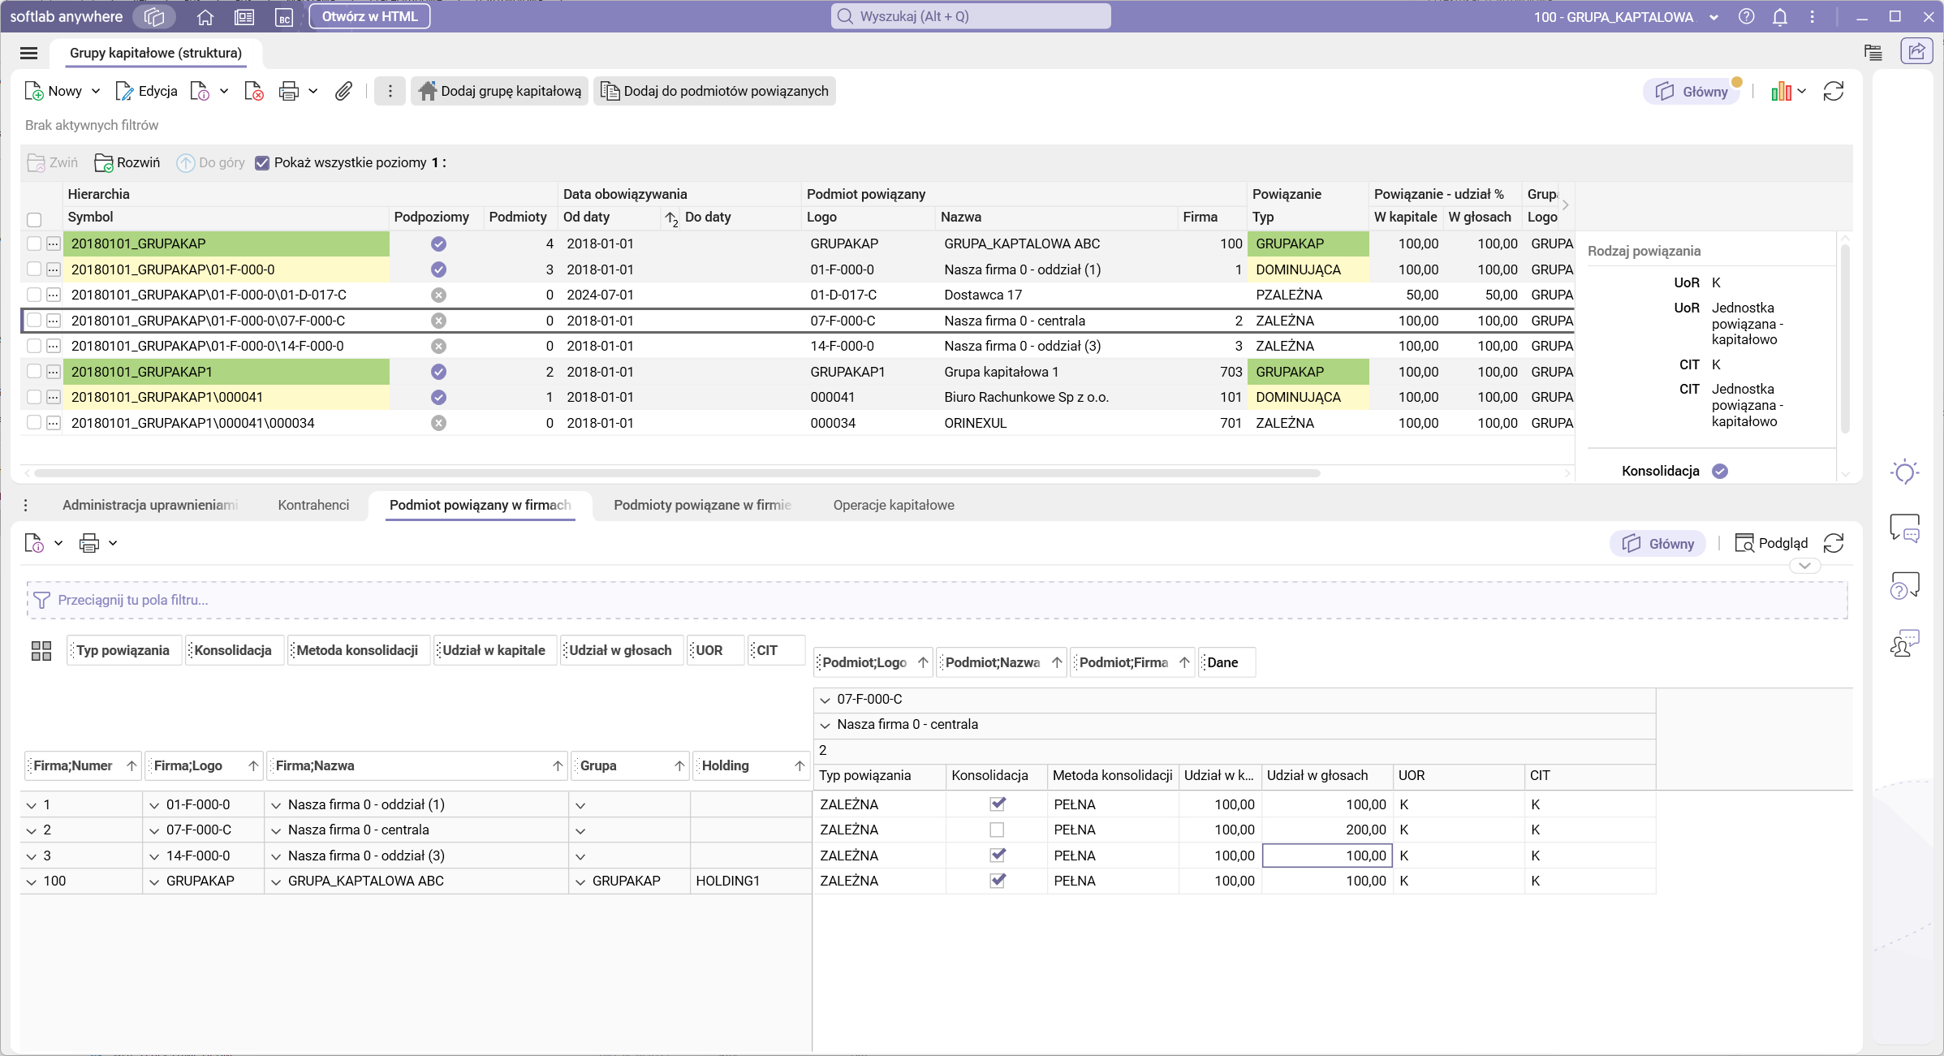Click the attachment paperclip icon
This screenshot has width=1944, height=1056.
[343, 91]
